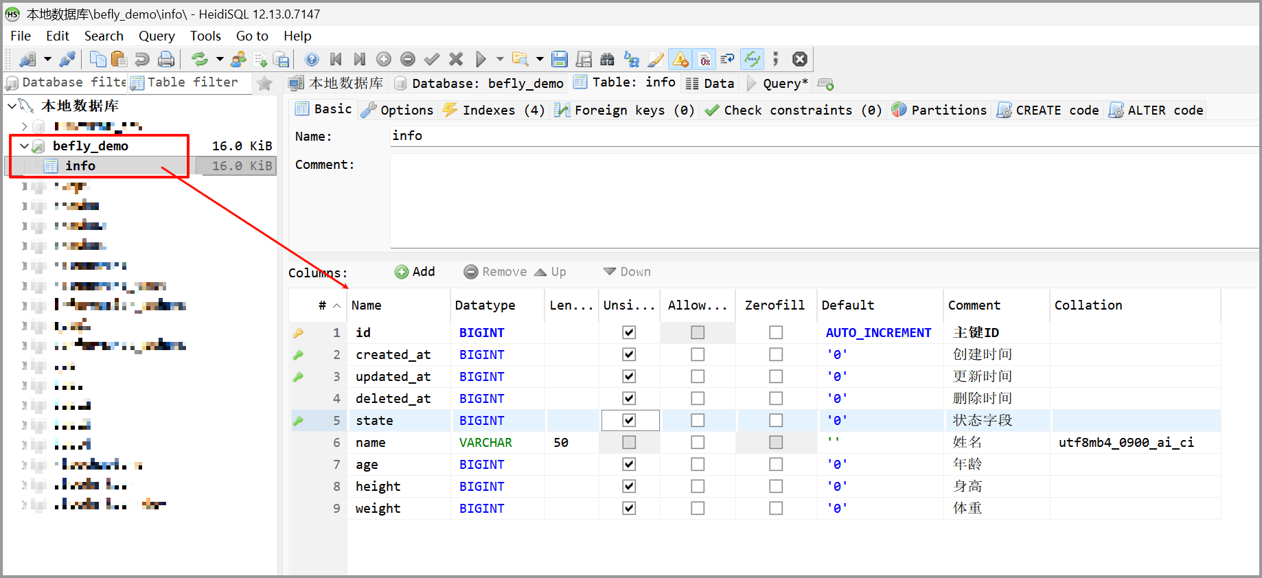This screenshot has height=578, width=1262.
Task: Enable Allow NULL for created_at column
Action: (x=698, y=355)
